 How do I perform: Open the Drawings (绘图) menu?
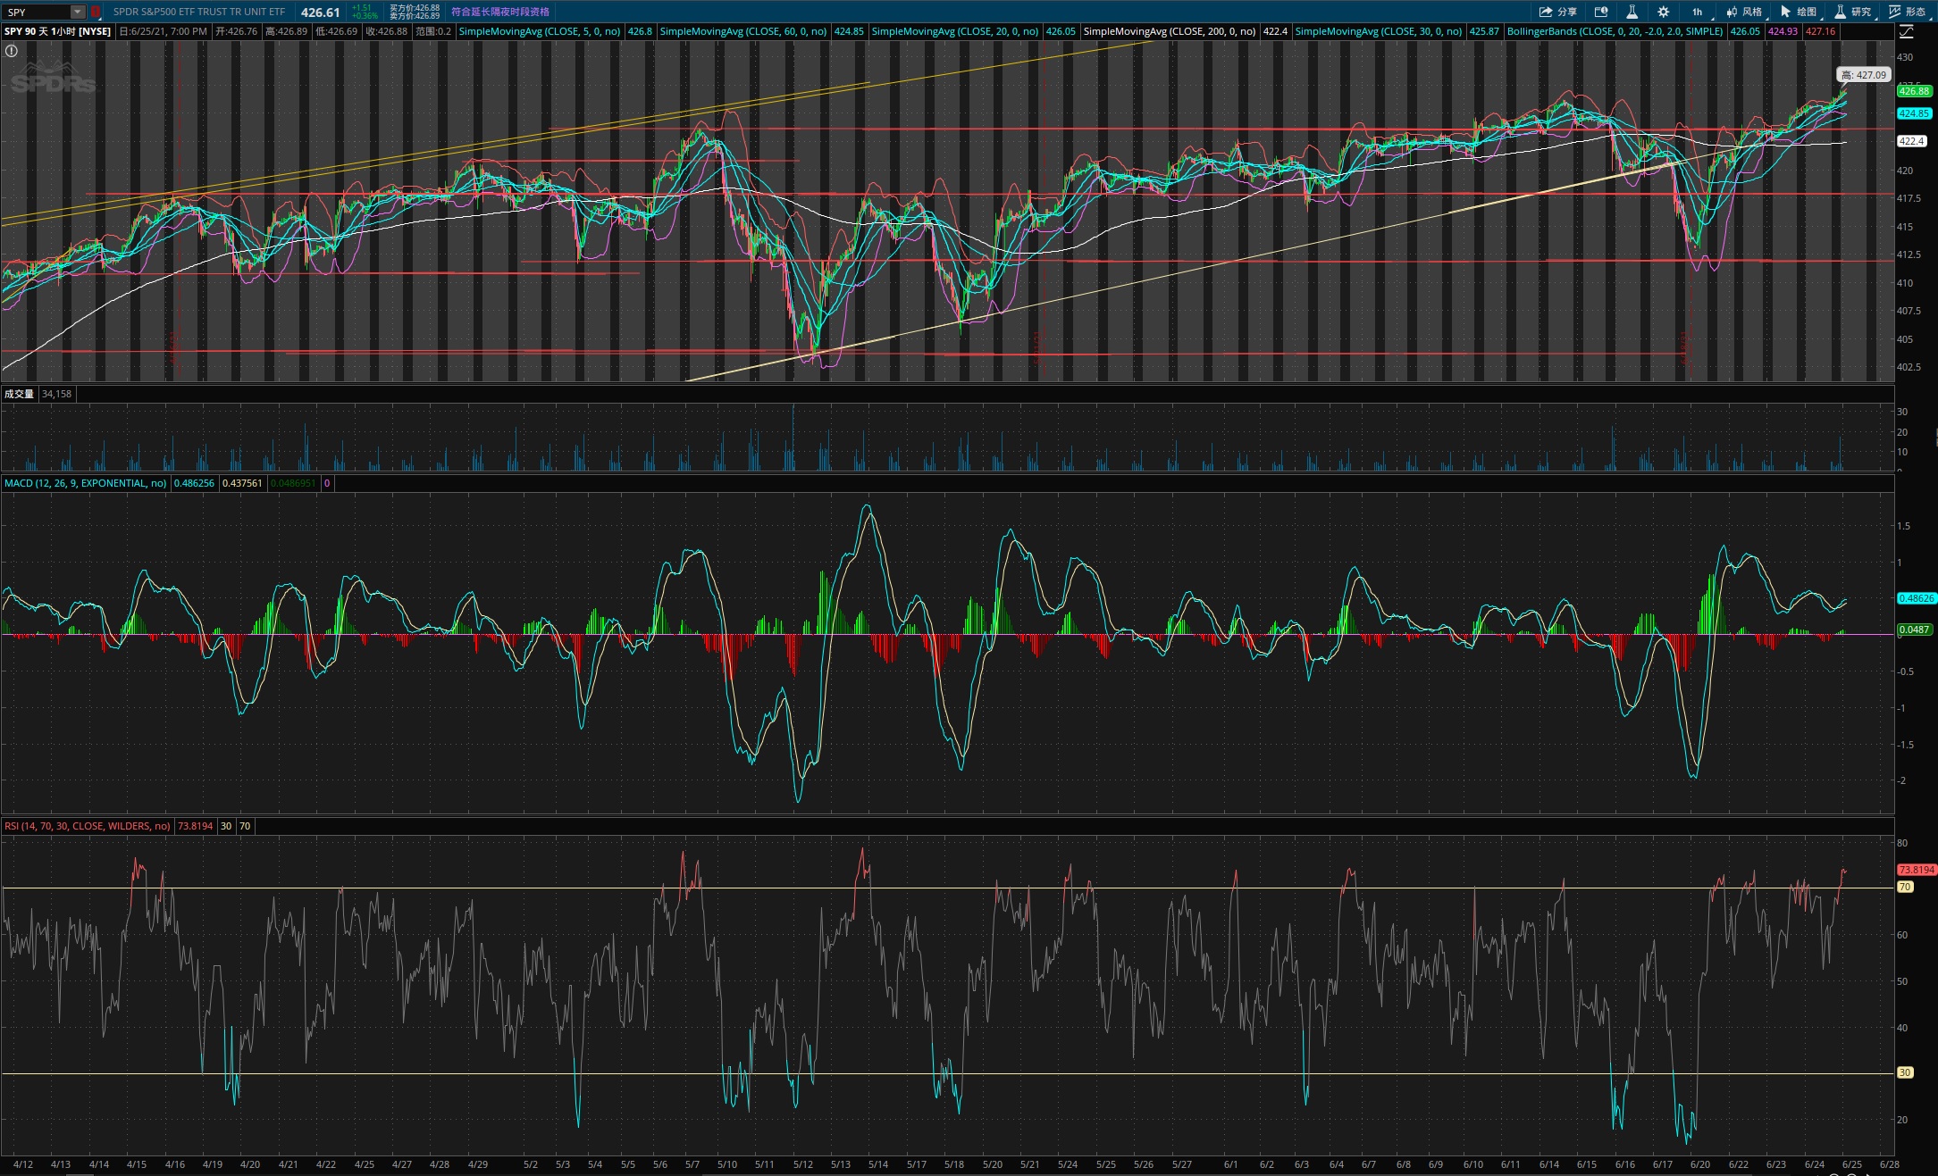coord(1800,12)
